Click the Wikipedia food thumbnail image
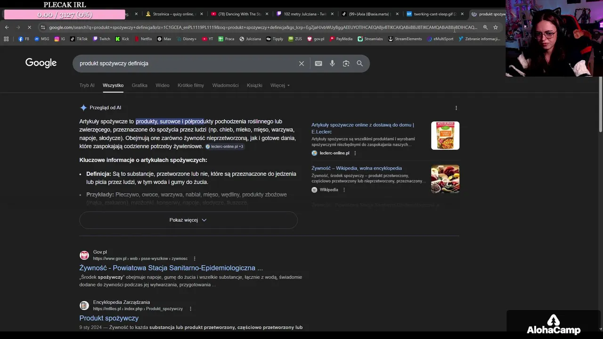This screenshot has height=339, width=603. tap(445, 179)
